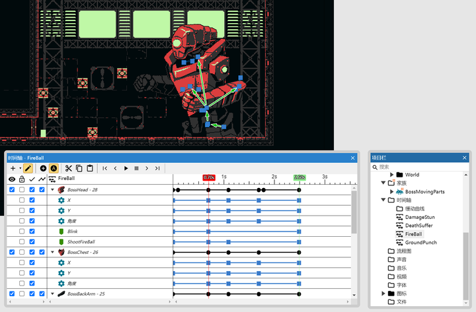Viewport: 476px width, 312px height.
Task: Click the scissors cut icon
Action: tap(69, 168)
